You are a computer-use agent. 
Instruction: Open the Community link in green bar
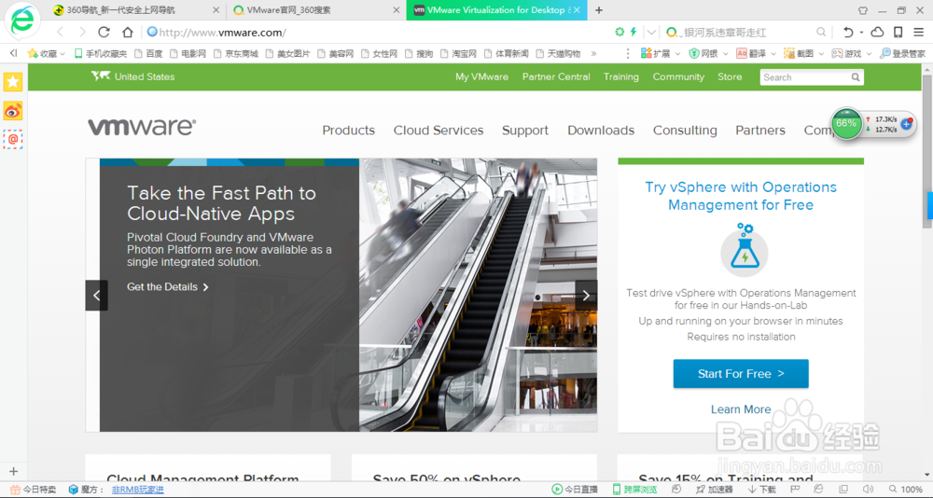678,76
